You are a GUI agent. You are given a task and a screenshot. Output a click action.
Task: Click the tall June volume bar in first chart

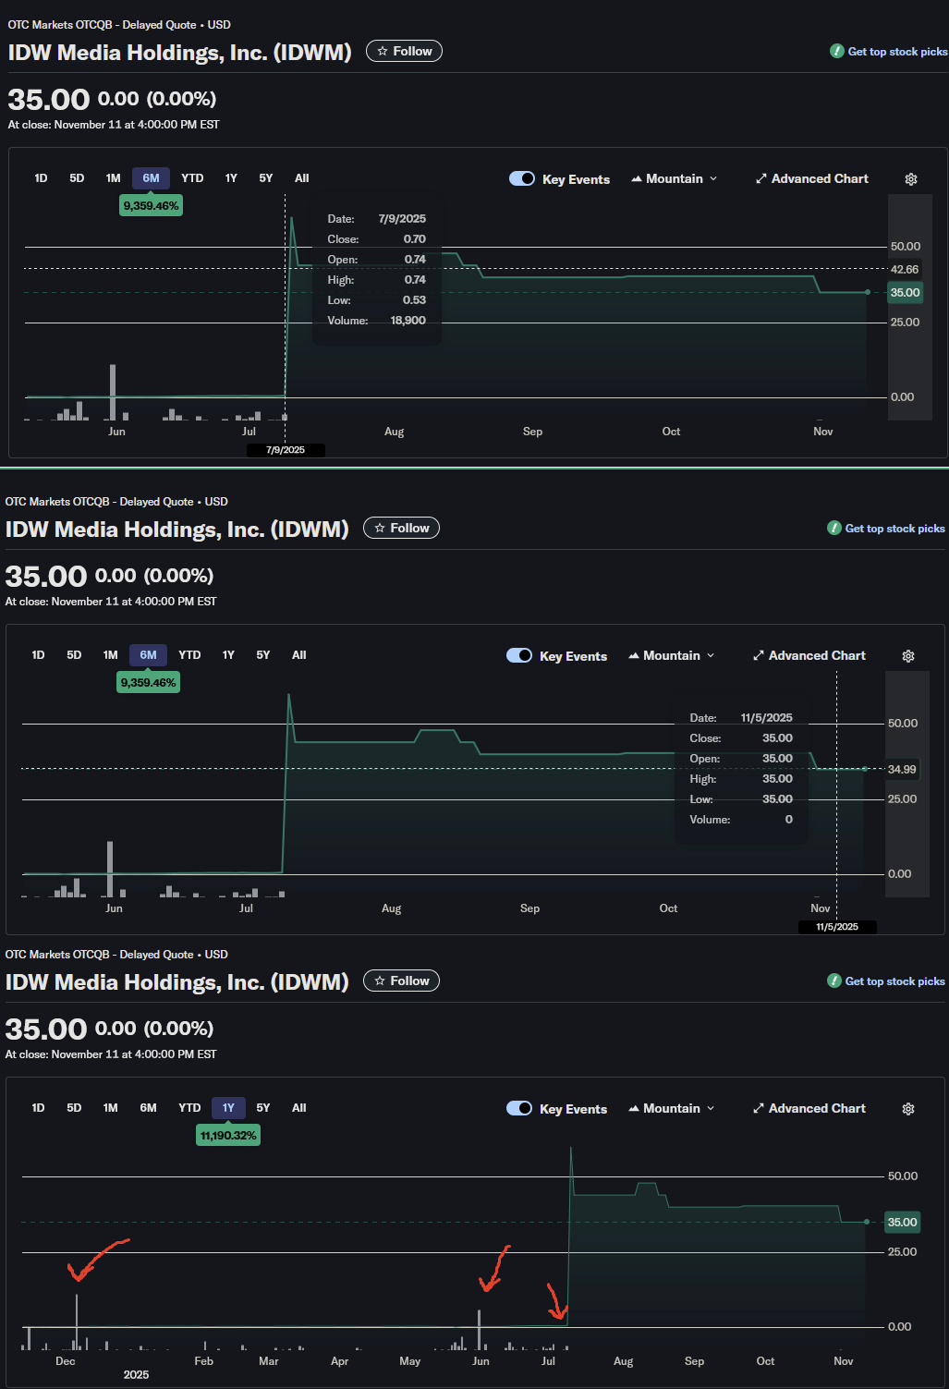[113, 393]
